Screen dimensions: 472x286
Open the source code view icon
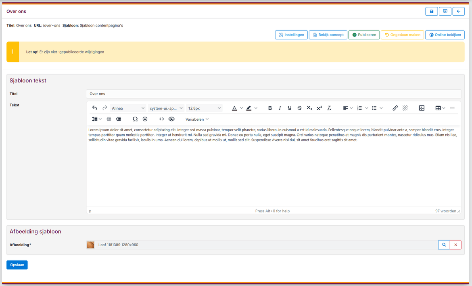161,119
